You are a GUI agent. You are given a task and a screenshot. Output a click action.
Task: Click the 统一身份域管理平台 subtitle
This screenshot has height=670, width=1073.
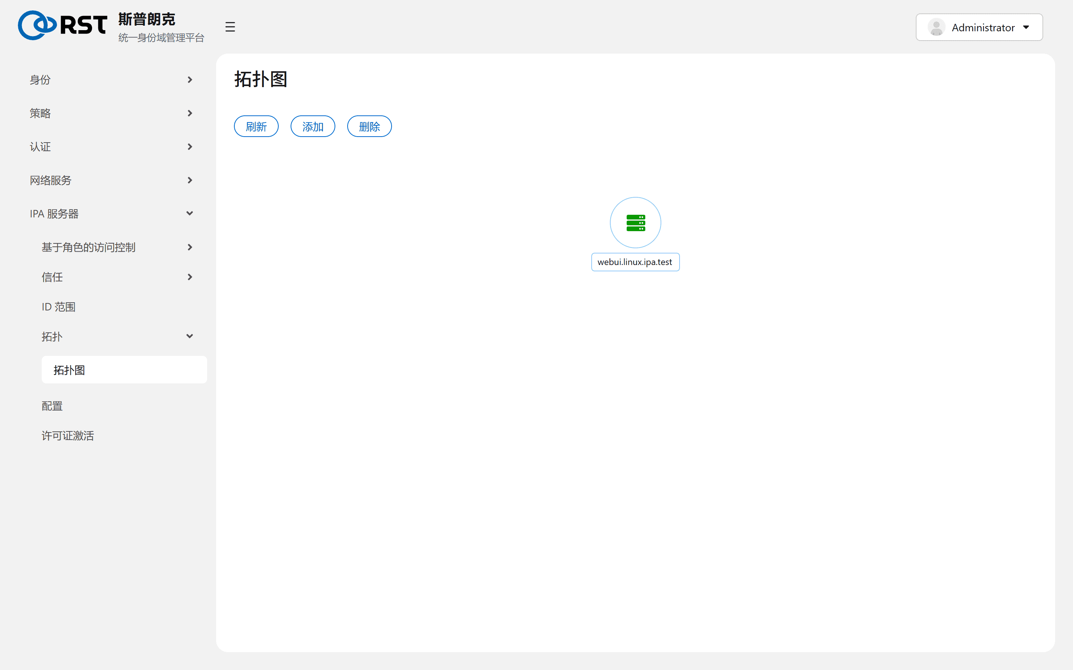tap(161, 38)
